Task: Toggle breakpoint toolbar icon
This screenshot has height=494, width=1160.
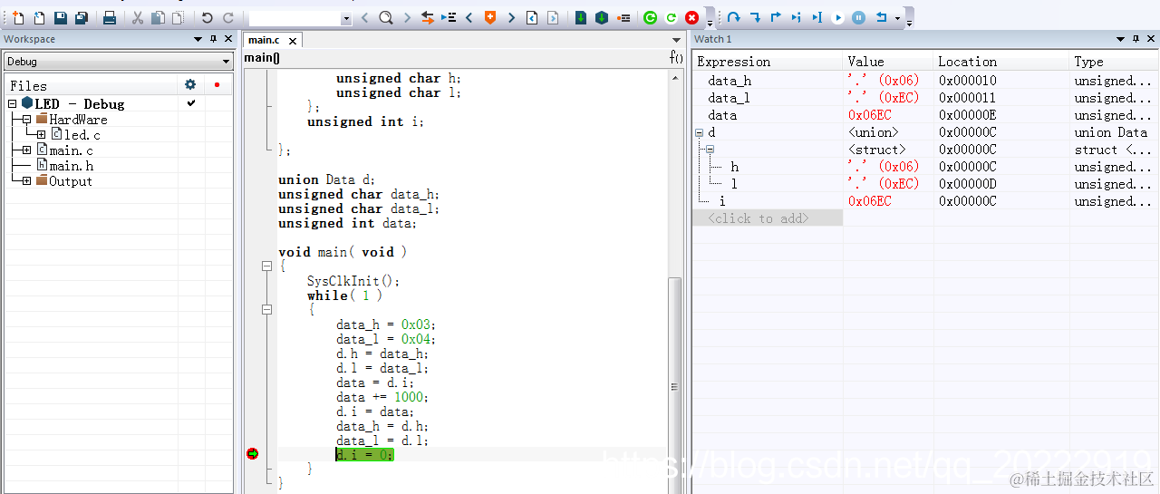Action: coord(623,18)
